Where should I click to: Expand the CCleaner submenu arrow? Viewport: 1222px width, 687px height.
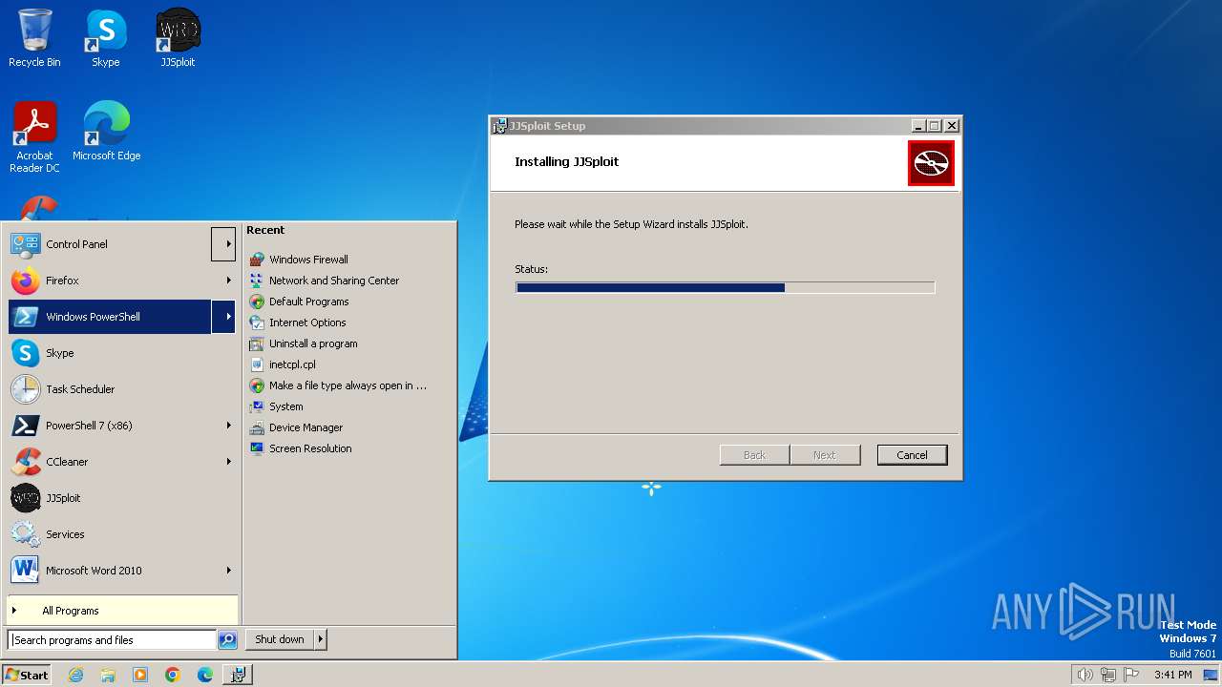pos(228,462)
